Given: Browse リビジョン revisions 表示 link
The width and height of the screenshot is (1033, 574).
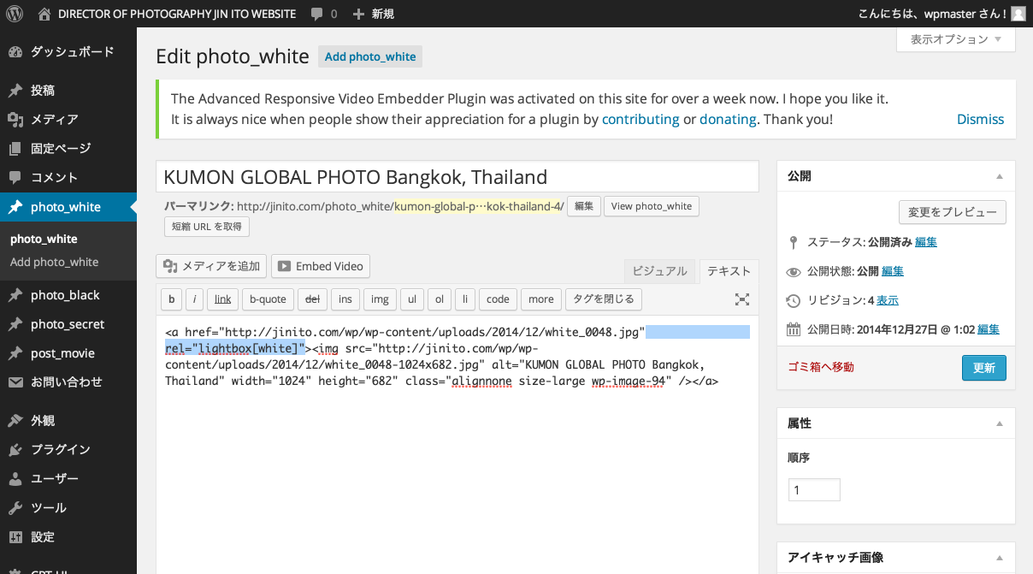Looking at the screenshot, I should [x=887, y=300].
